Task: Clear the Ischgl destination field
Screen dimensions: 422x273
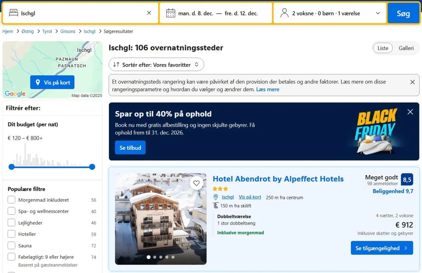Action: [149, 13]
